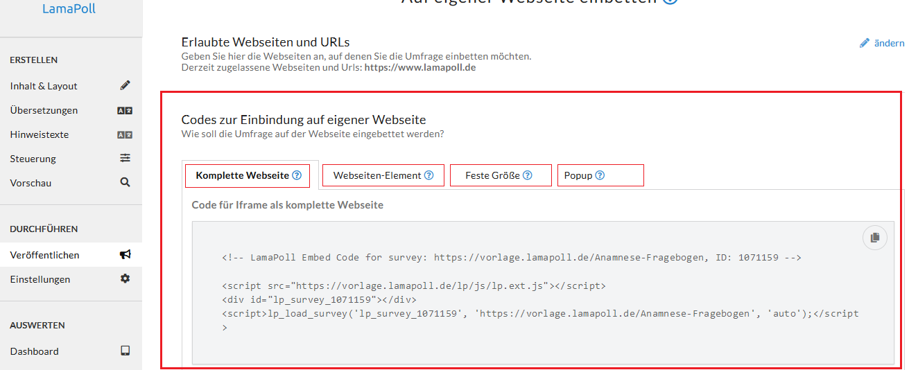Image resolution: width=909 pixels, height=370 pixels.
Task: Click the ändern link
Action: (x=889, y=43)
